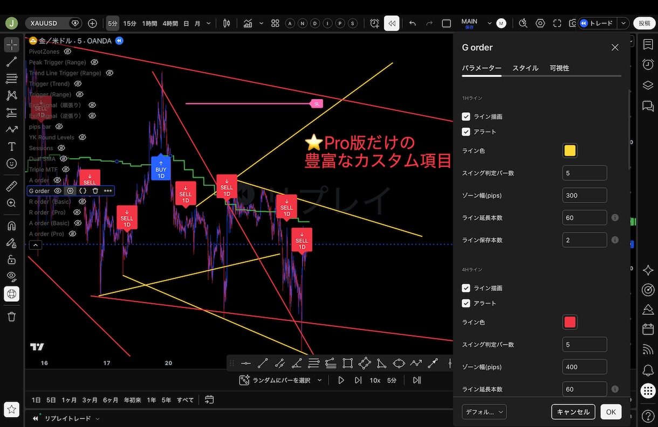The width and height of the screenshot is (658, 427).
Task: Toggle the magnet mode icon
Action: click(11, 226)
